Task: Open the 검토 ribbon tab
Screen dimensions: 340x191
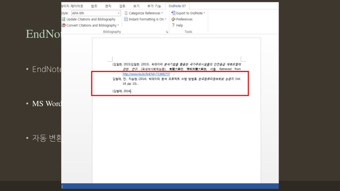Action: 122,6
